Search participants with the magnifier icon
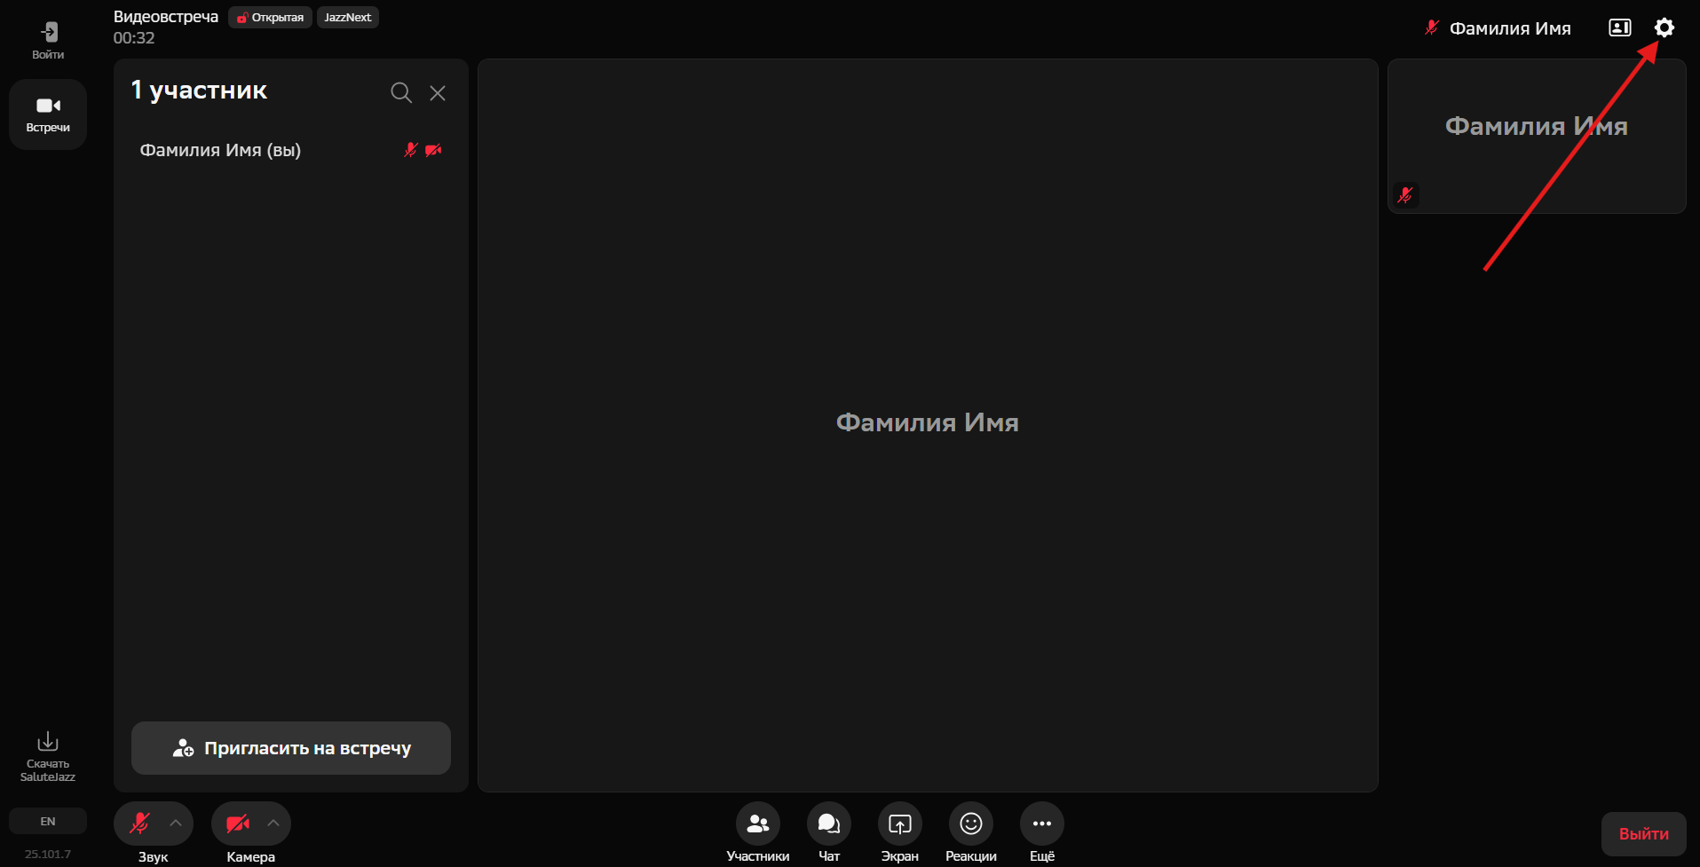This screenshot has width=1700, height=867. tap(400, 92)
